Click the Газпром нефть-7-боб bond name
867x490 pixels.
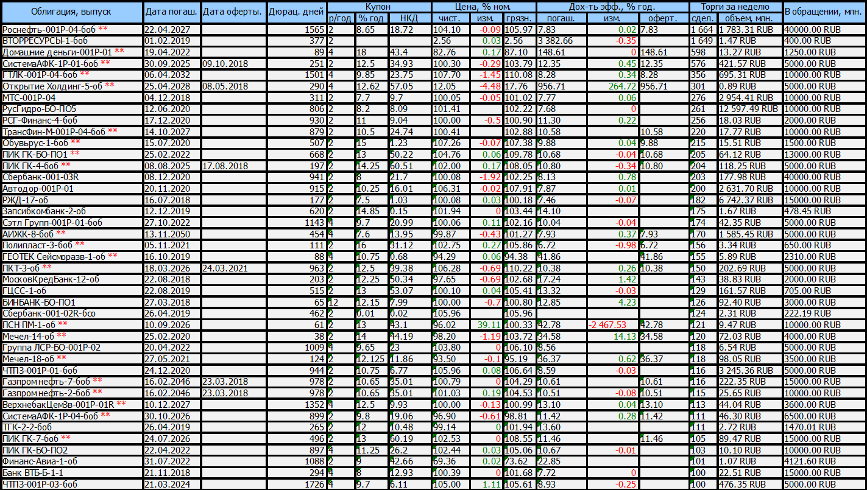tap(46, 381)
